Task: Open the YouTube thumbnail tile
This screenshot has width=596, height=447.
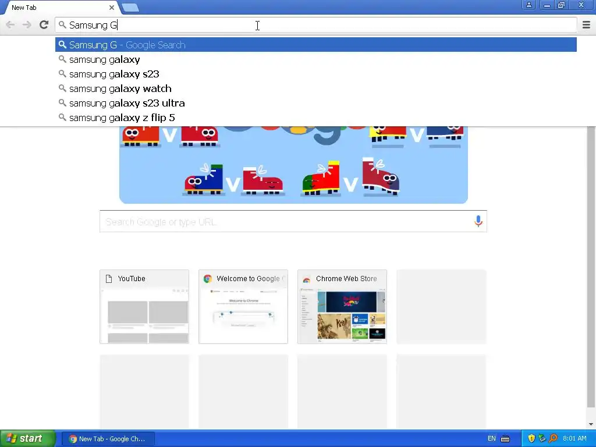Action: click(x=144, y=307)
